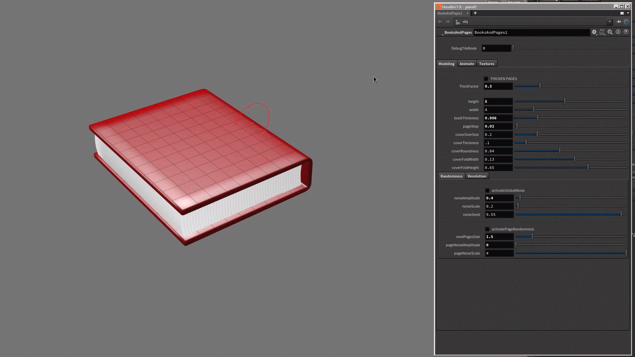Open node help question mark icon
Screen dimensions: 635x357
coord(626,32)
